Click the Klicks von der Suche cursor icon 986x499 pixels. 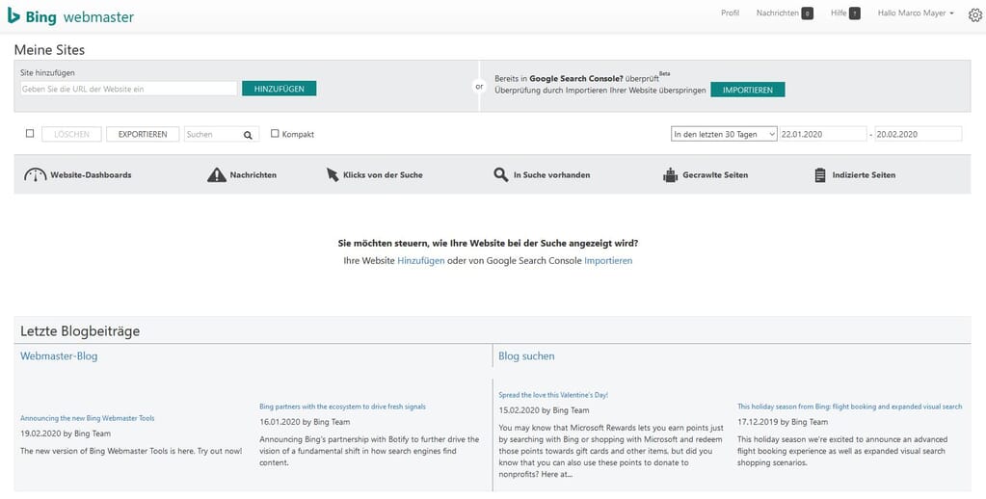(332, 174)
